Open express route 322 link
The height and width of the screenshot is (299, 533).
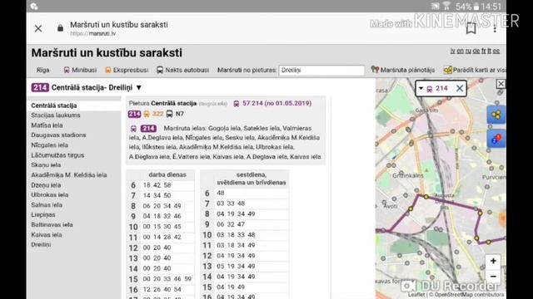click(x=157, y=114)
